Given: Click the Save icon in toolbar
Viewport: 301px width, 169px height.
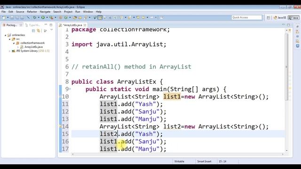Looking at the screenshot, I should 12,18.
